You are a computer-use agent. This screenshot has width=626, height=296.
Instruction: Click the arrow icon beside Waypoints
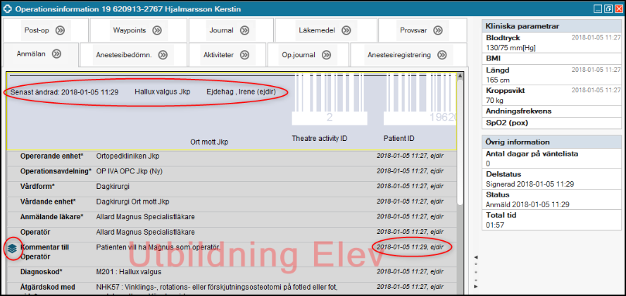[x=156, y=30]
